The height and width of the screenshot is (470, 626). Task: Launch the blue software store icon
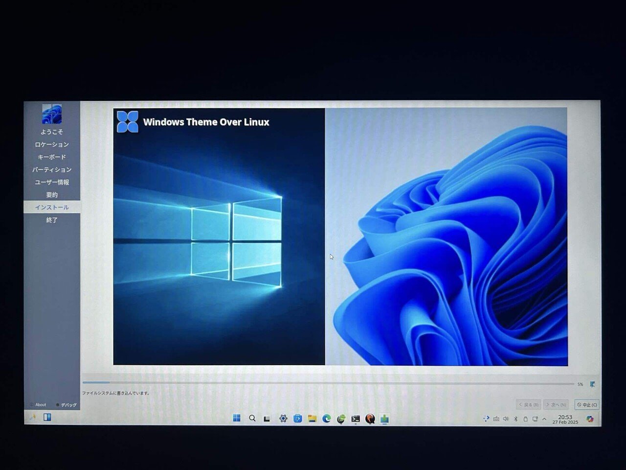(x=297, y=419)
